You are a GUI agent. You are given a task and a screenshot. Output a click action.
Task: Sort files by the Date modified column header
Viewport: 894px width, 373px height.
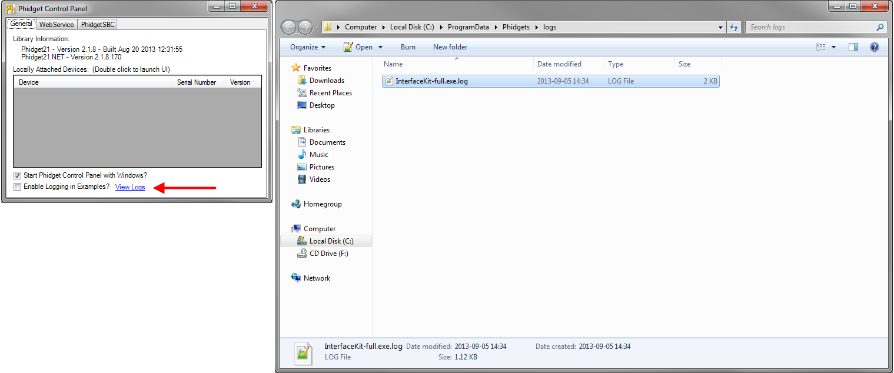point(569,64)
